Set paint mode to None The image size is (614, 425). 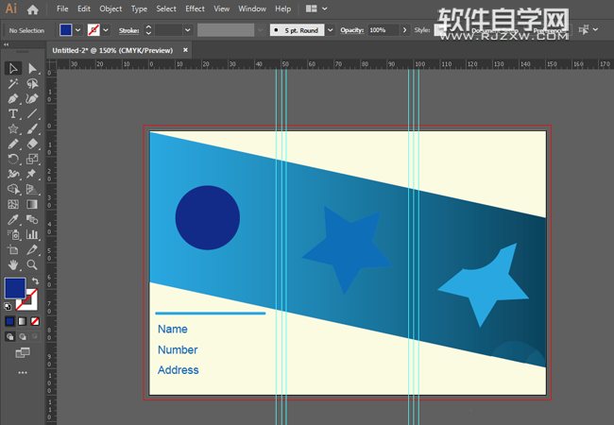click(x=36, y=321)
